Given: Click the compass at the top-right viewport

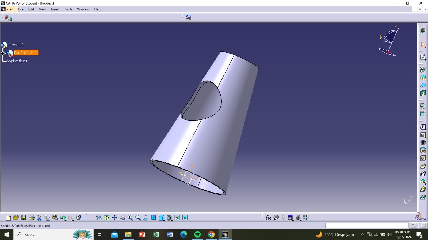Looking at the screenshot, I should 389,41.
